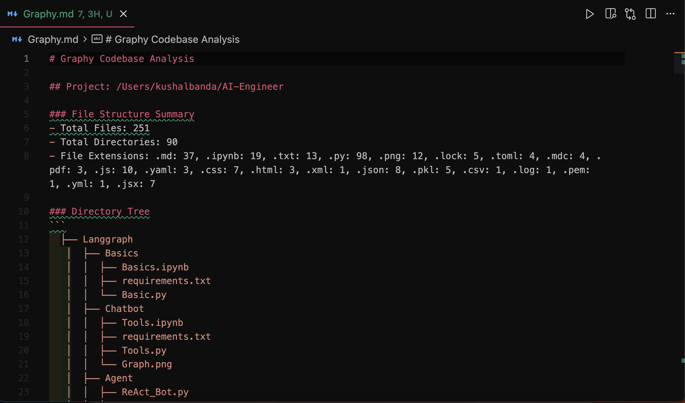
Task: Click the 'ReAct_Bot.py' line
Action: (155, 392)
